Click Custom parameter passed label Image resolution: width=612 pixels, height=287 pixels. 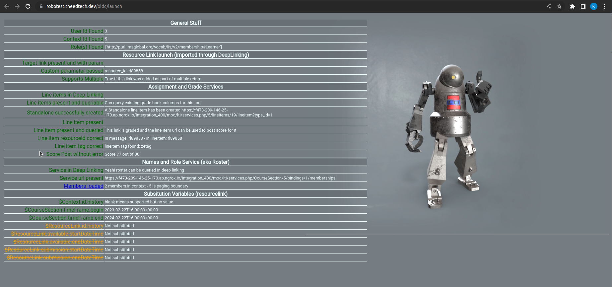(72, 71)
